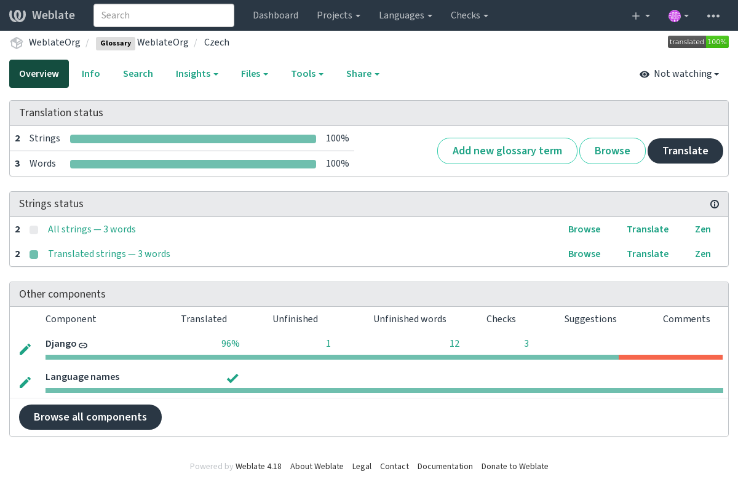Viewport: 738px width, 490px height.
Task: Focus the Search input field
Action: pyautogui.click(x=164, y=15)
